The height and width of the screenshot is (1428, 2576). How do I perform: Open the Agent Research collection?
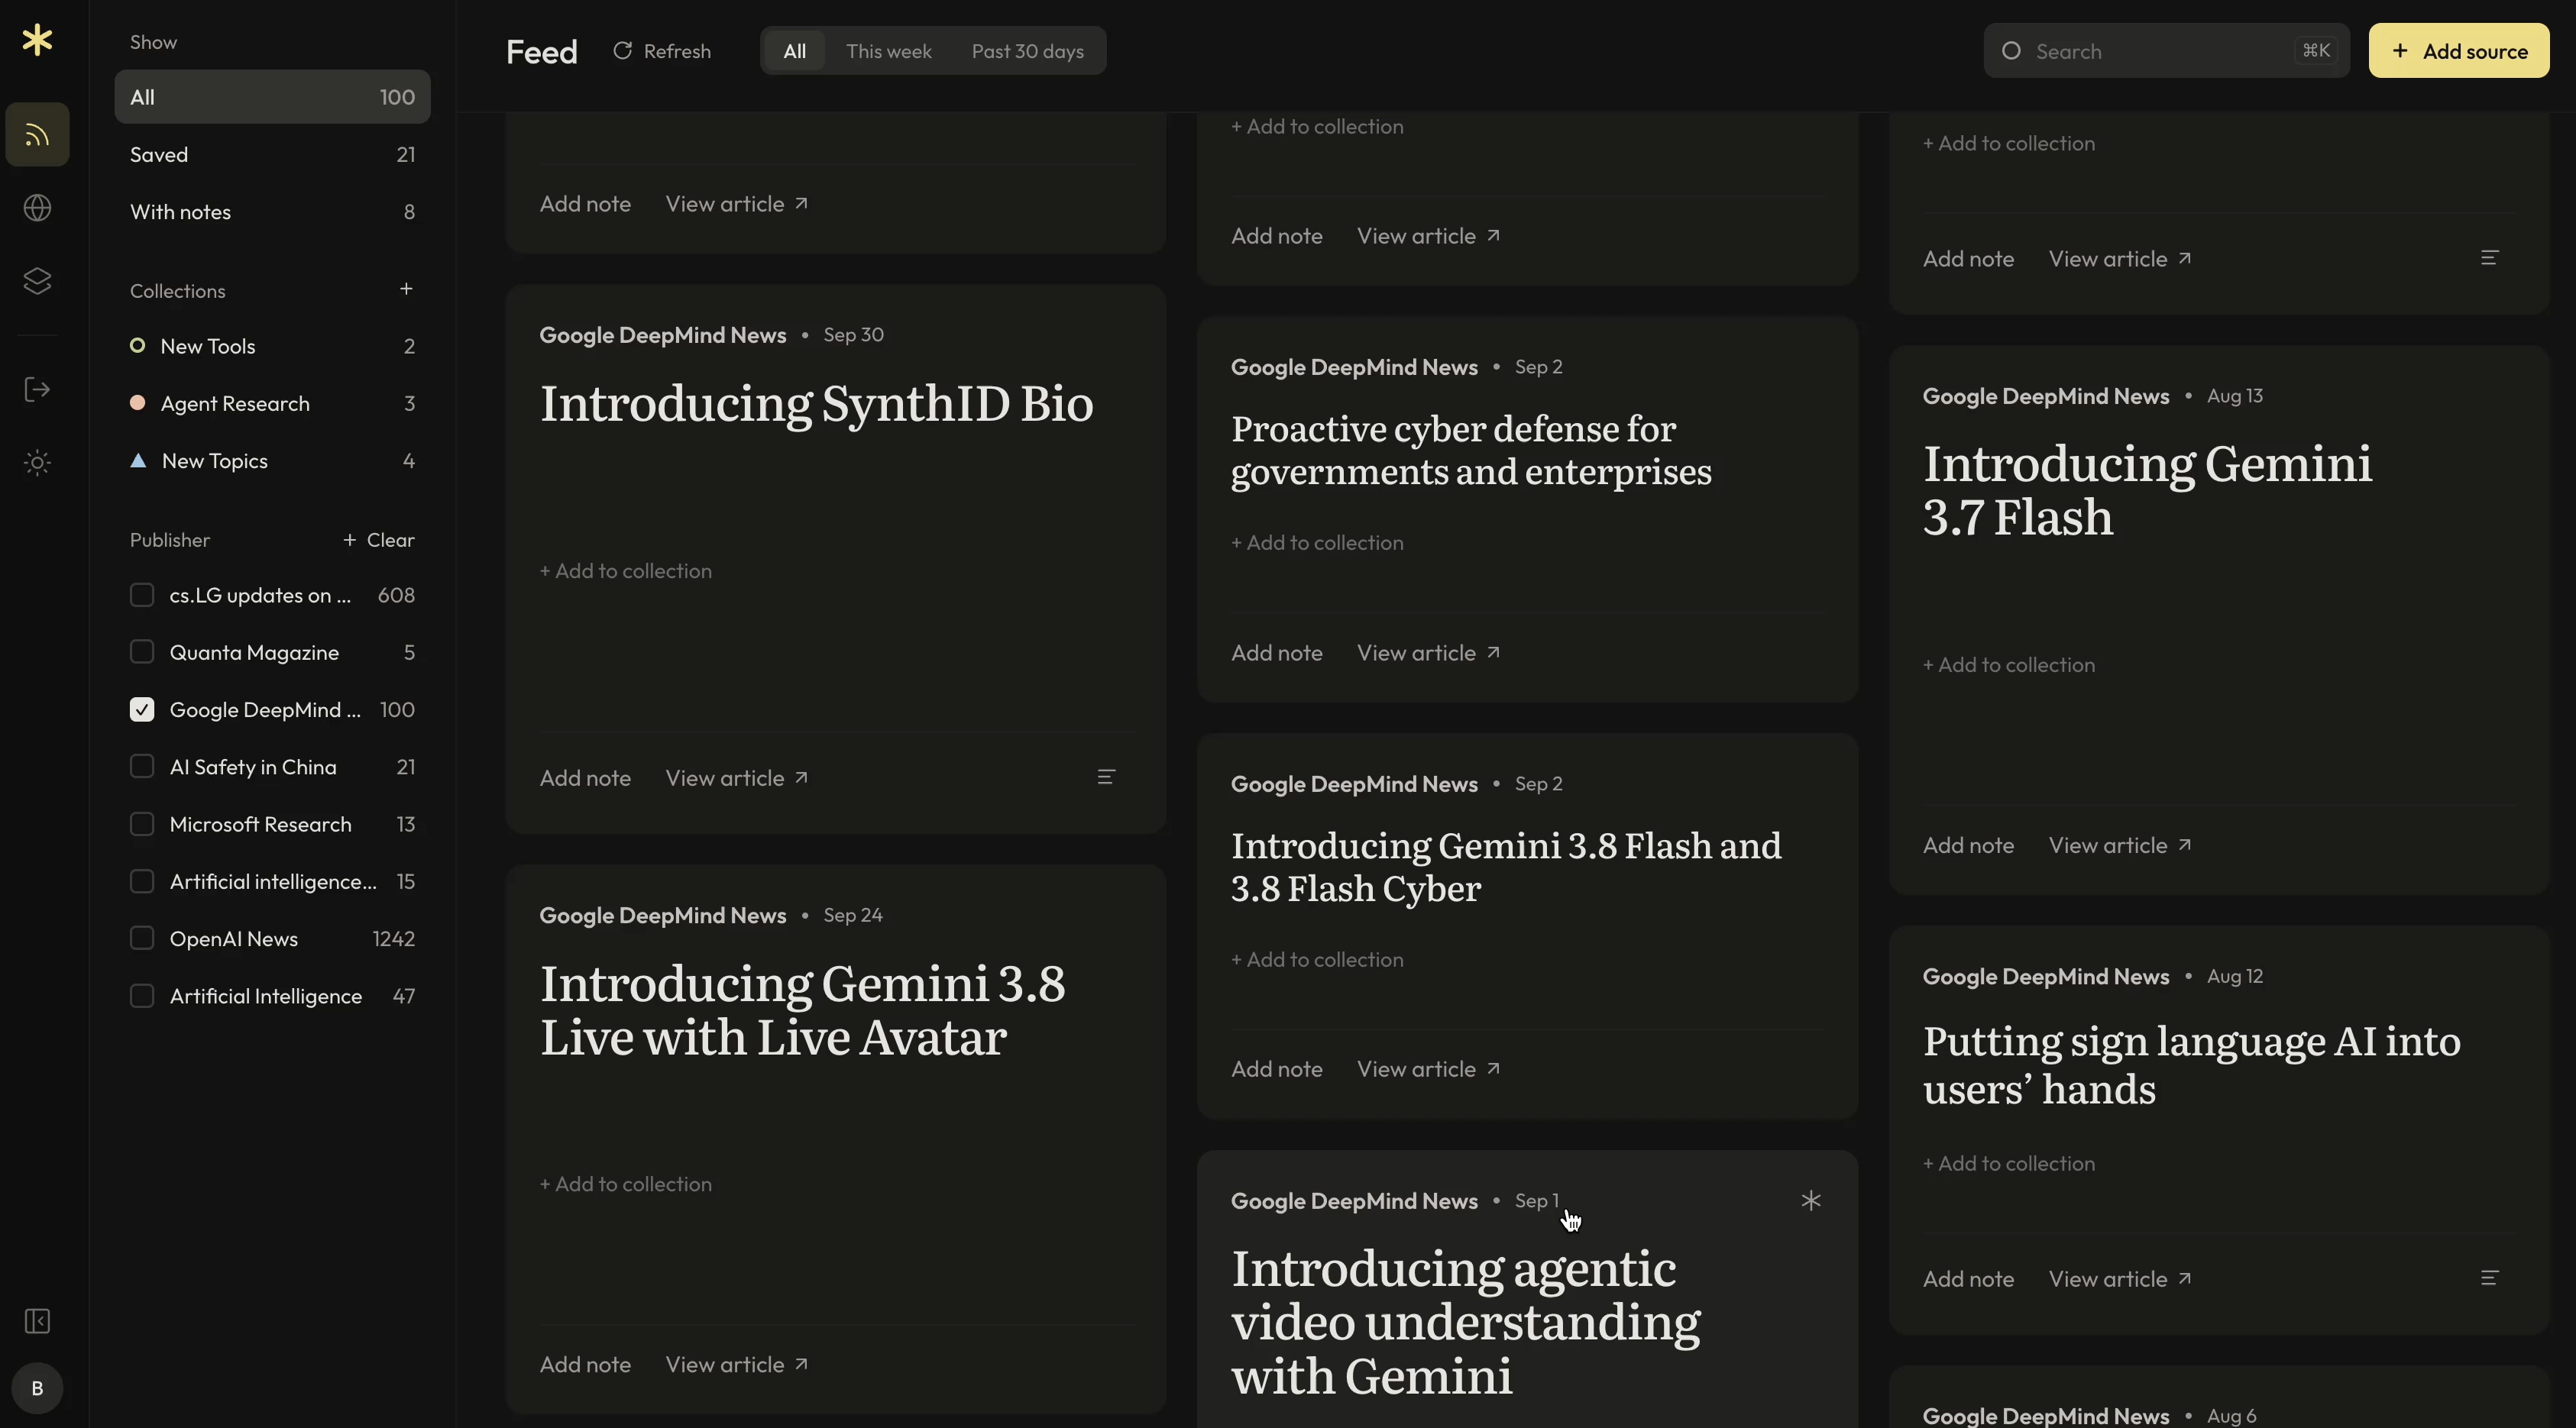(x=272, y=404)
